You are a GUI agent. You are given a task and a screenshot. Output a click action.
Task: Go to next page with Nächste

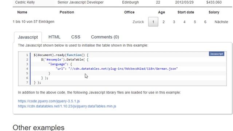point(221,22)
